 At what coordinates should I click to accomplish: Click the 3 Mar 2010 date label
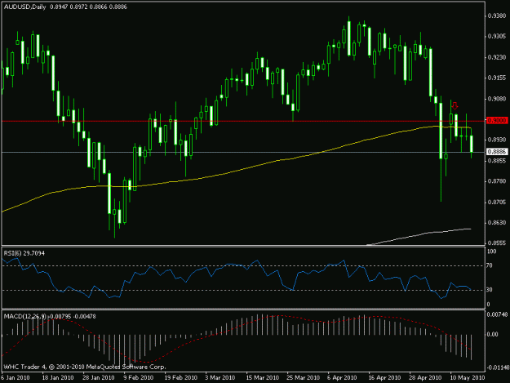pos(220,378)
